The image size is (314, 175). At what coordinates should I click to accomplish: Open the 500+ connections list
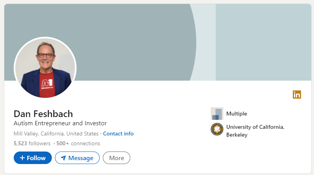(78, 143)
